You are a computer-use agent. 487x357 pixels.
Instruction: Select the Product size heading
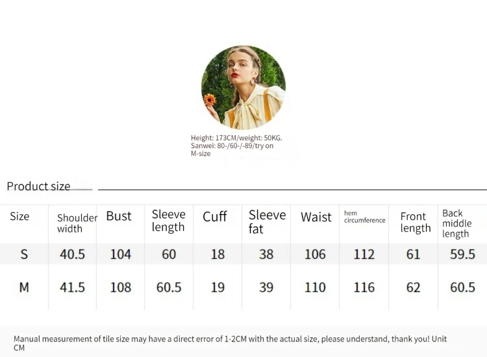(38, 186)
